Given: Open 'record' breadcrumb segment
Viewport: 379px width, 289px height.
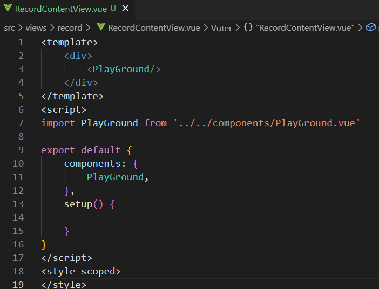Looking at the screenshot, I should [x=70, y=28].
